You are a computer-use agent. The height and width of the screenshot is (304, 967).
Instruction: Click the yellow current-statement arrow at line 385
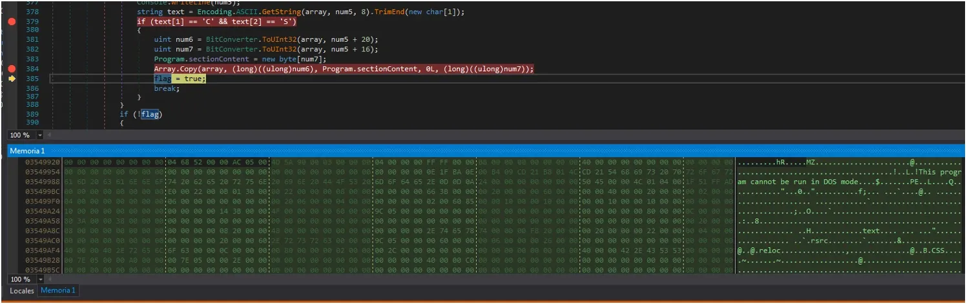click(x=12, y=79)
